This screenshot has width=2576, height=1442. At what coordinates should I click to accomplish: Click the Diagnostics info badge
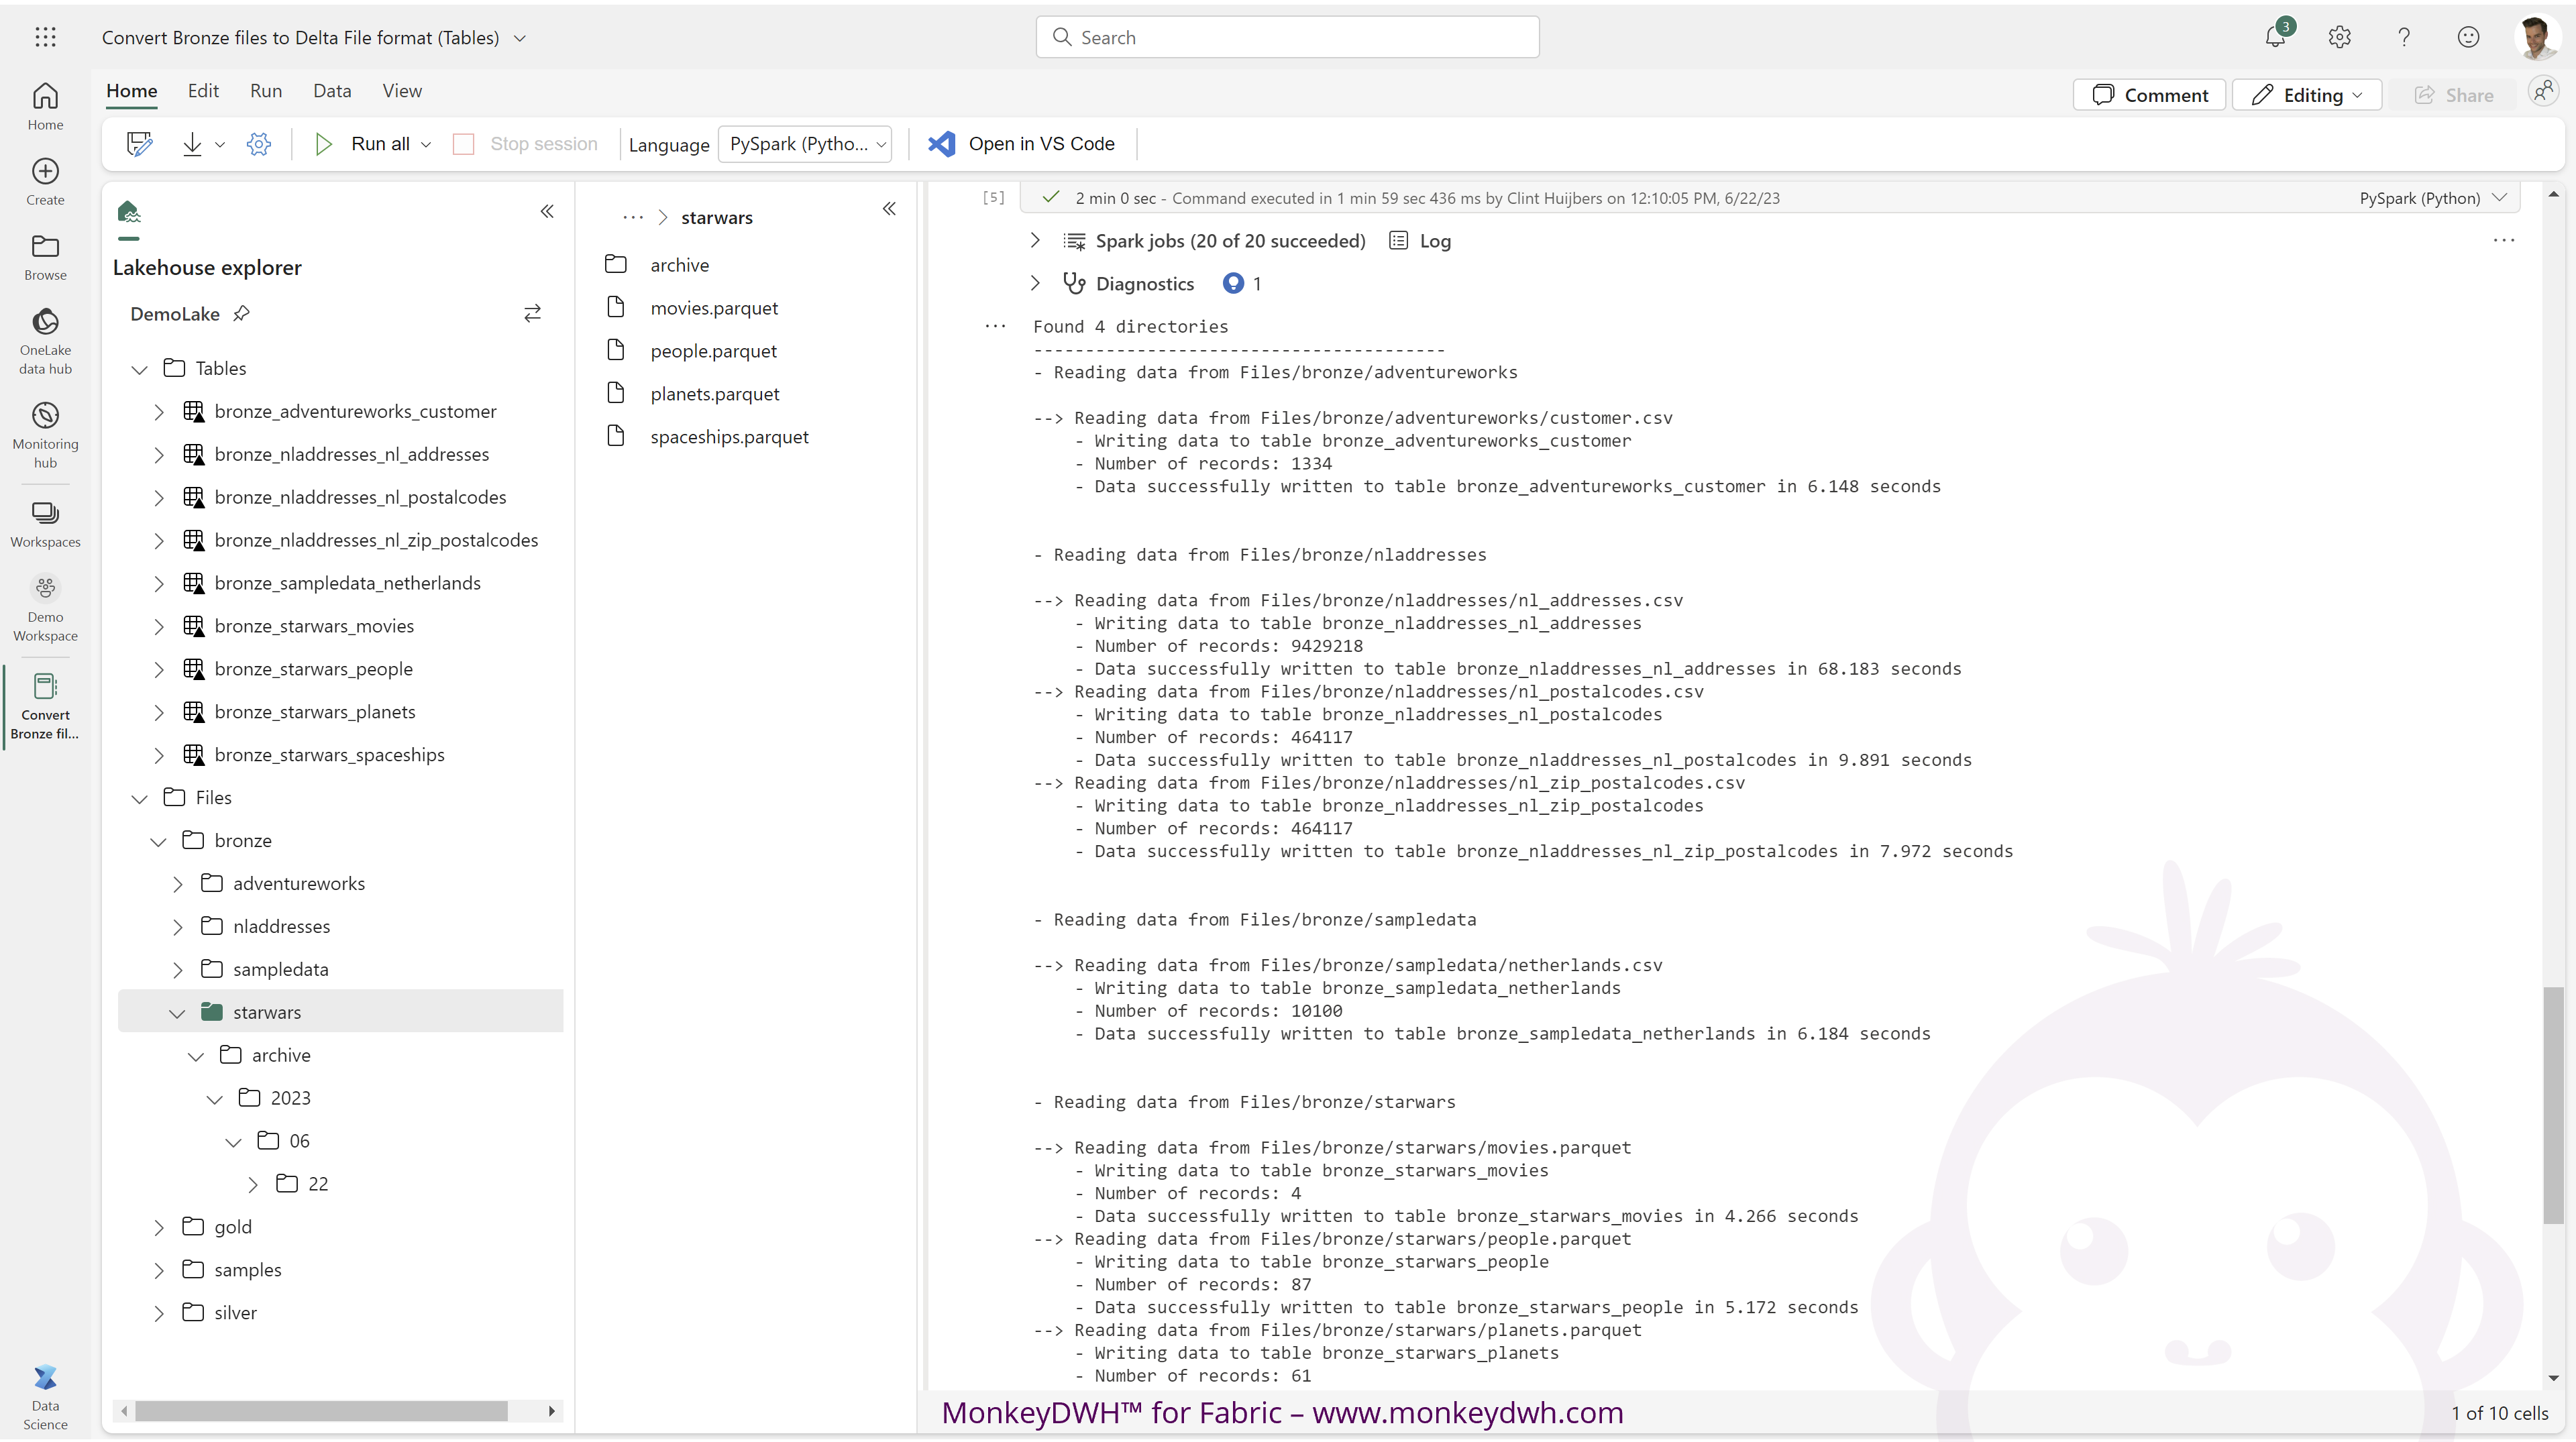pyautogui.click(x=1233, y=284)
